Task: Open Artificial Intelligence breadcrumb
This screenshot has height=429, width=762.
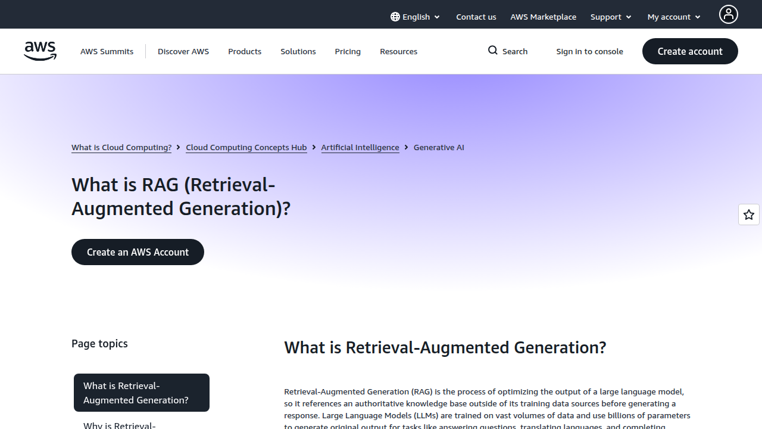Action: [360, 147]
